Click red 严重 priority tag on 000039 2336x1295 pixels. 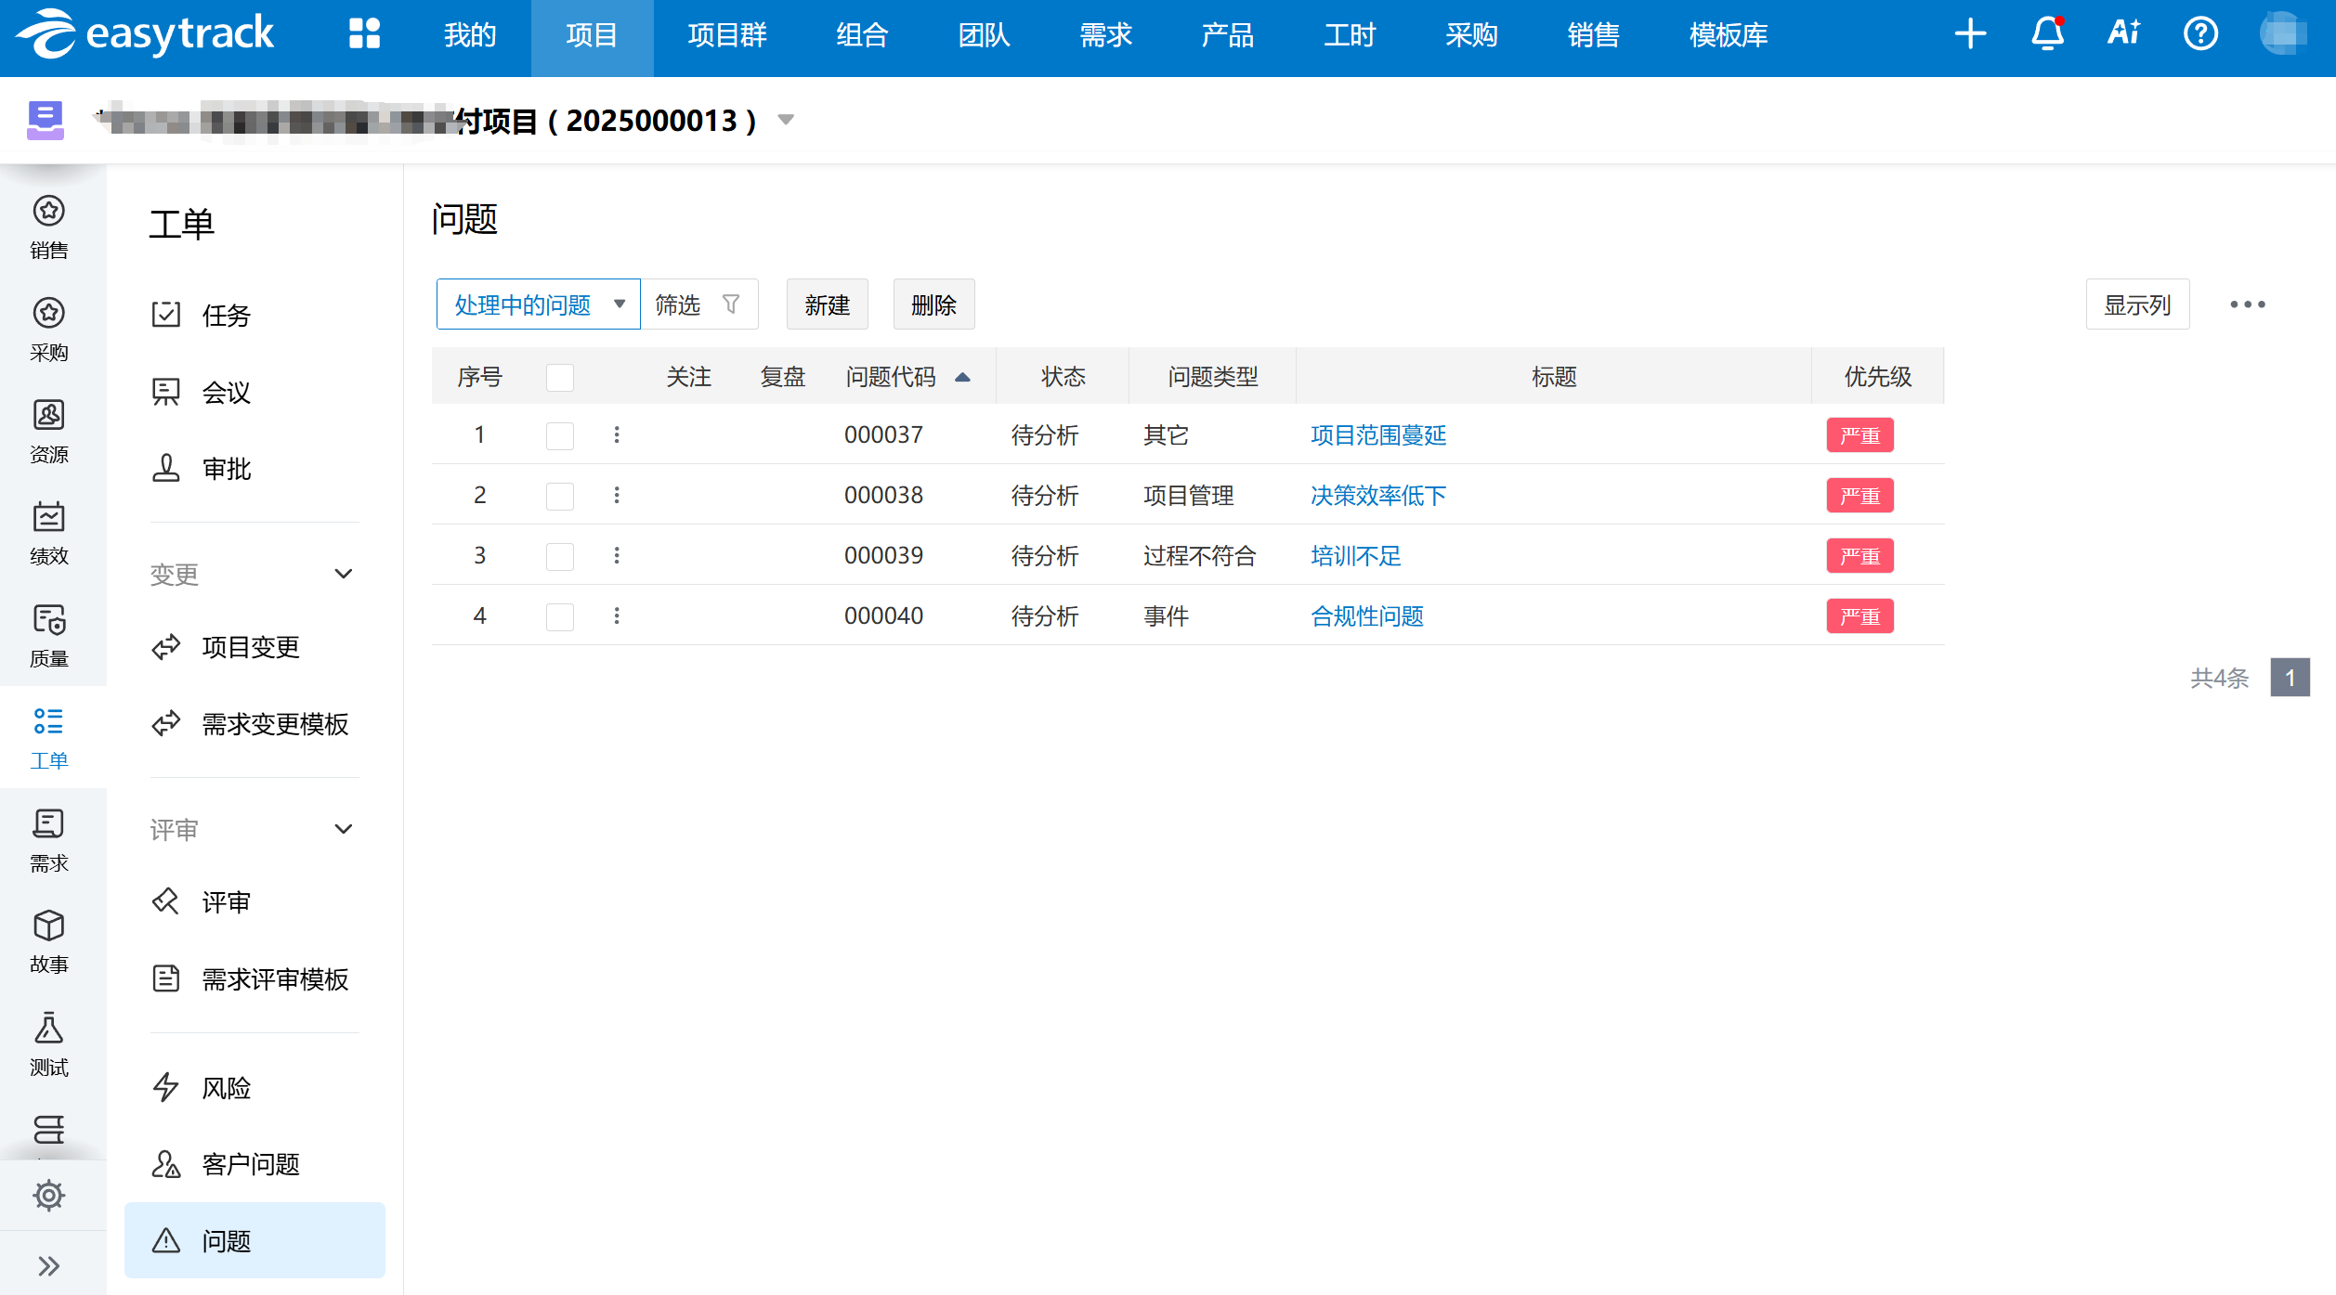point(1860,556)
